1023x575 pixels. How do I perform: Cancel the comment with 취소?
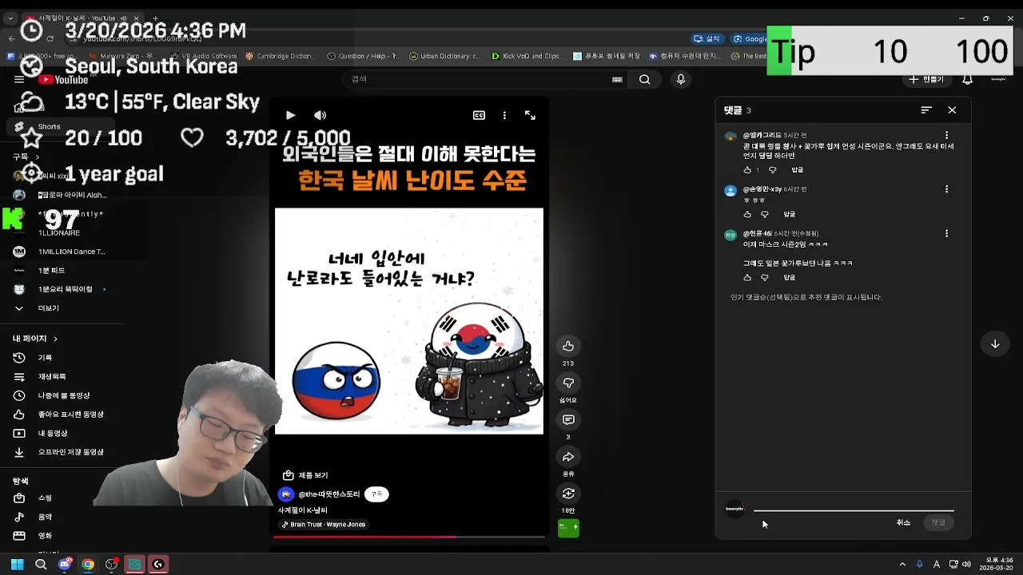903,522
